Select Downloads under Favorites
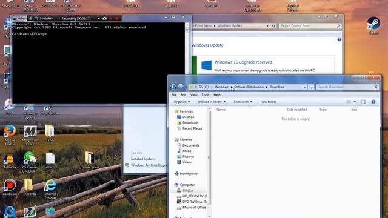Image resolution: width=388 pixels, height=218 pixels. click(188, 122)
